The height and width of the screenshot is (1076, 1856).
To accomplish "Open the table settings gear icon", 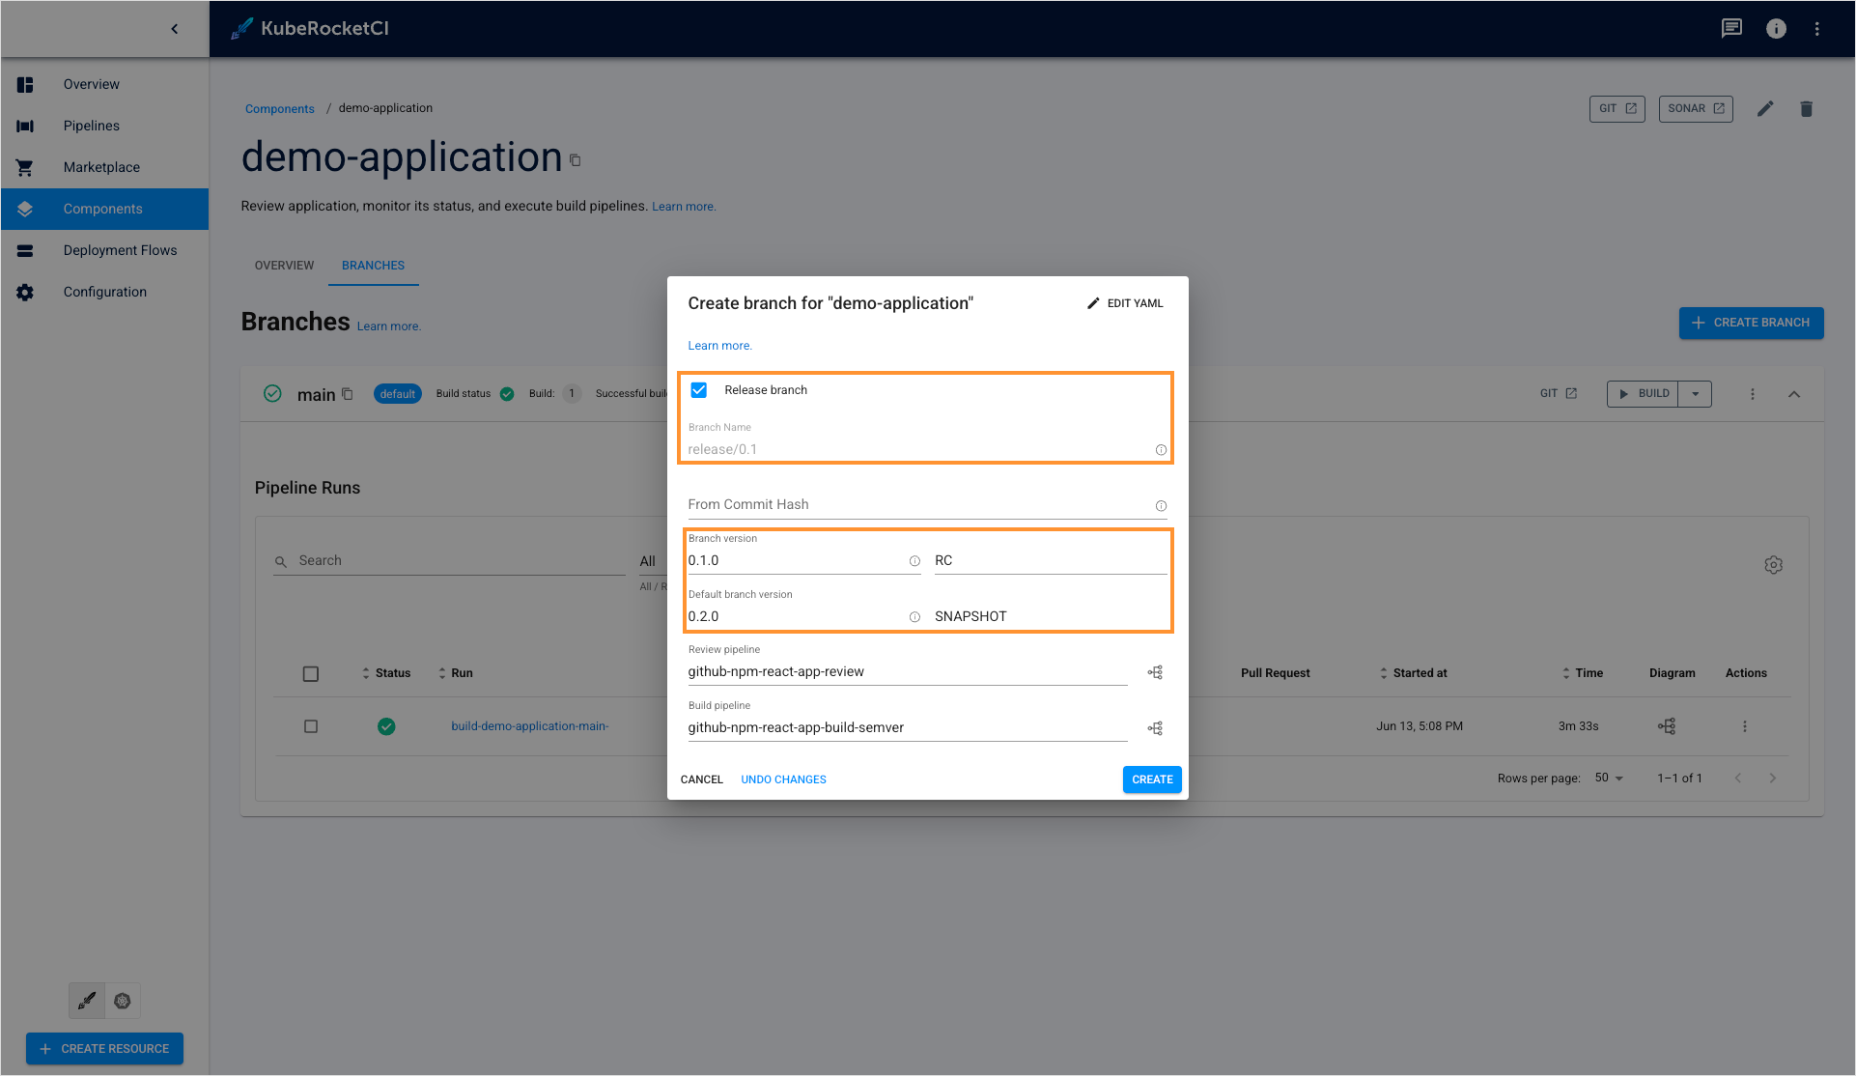I will pos(1773,565).
